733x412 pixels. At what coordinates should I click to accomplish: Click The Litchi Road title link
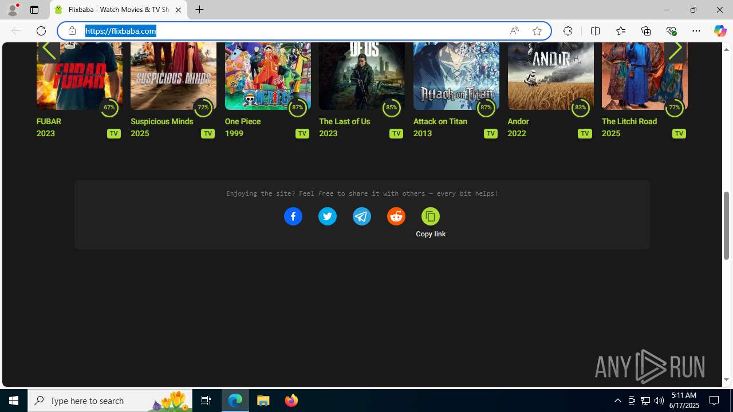pyautogui.click(x=629, y=121)
